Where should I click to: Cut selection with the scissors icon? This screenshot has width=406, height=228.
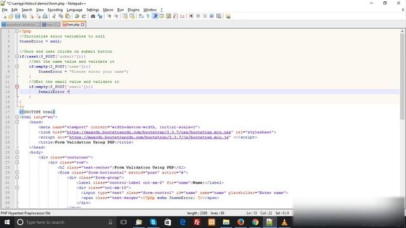coord(54,16)
